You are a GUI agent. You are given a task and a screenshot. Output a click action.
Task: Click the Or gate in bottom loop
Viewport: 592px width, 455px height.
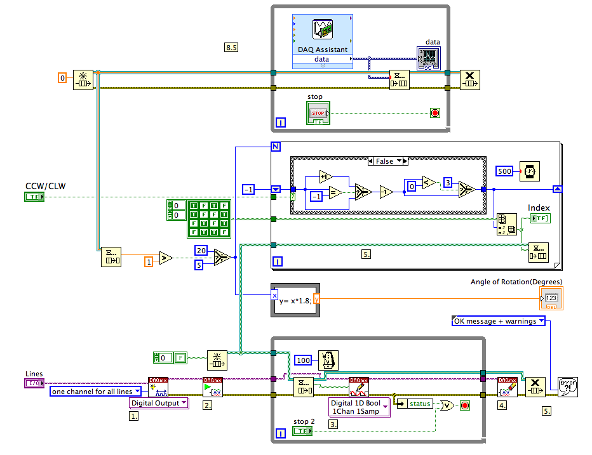(x=447, y=406)
